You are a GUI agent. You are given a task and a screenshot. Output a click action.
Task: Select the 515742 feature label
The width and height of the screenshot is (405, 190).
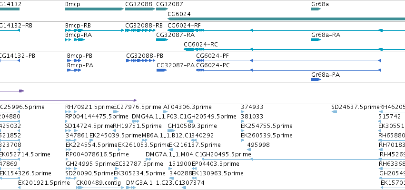[390, 117]
